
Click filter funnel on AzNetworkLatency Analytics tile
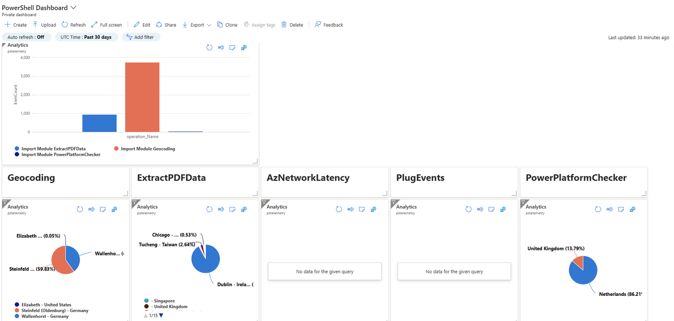pos(264,202)
